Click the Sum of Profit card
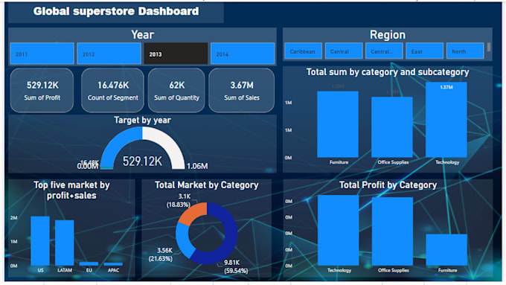 coord(42,90)
